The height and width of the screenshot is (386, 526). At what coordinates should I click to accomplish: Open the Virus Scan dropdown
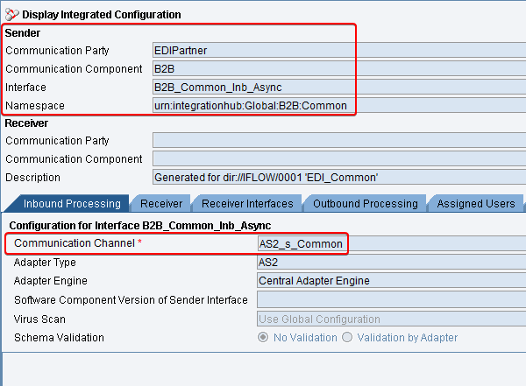(392, 319)
